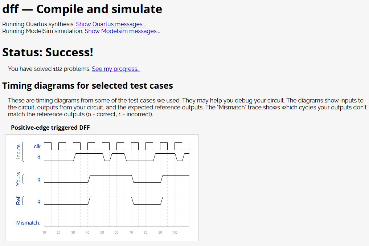The width and height of the screenshot is (369, 246).
Task: Click the rotated Ref group label
Action: tap(19, 201)
